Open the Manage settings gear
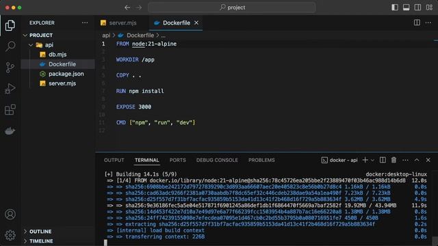 point(10,235)
